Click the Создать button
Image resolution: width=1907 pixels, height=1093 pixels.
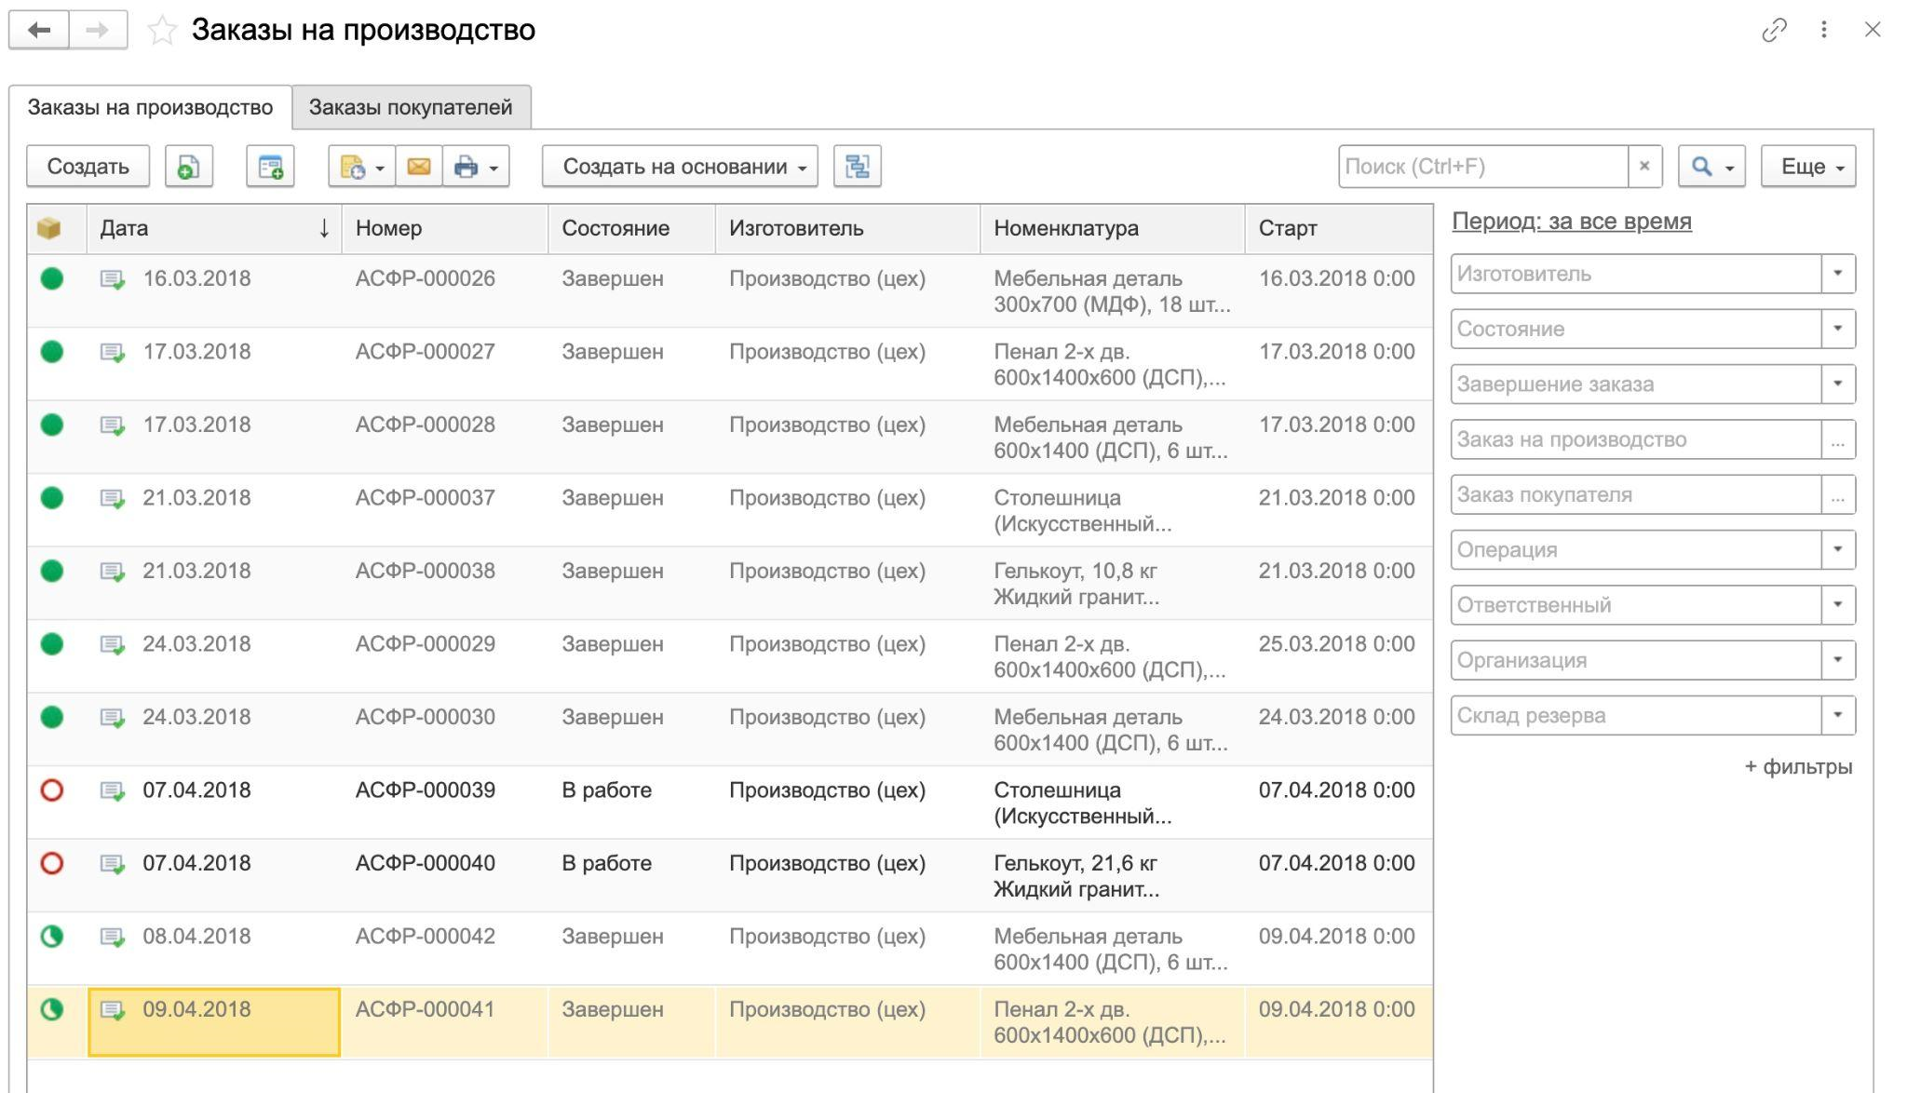(88, 167)
